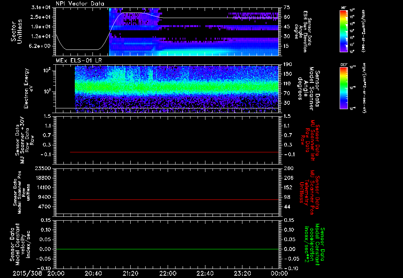The width and height of the screenshot is (403, 278).
Task: Select the "MEx ELS-01 LR" panel title
Action: pos(79,61)
